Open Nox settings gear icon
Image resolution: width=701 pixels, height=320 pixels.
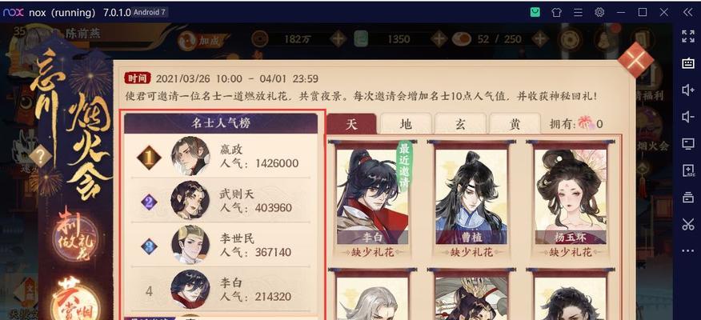[599, 12]
